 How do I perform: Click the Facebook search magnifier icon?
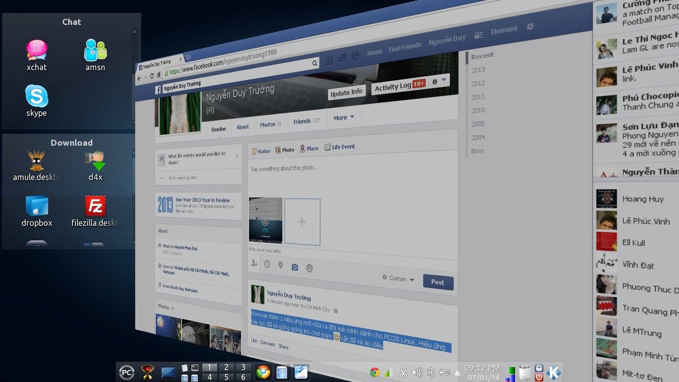point(314,63)
